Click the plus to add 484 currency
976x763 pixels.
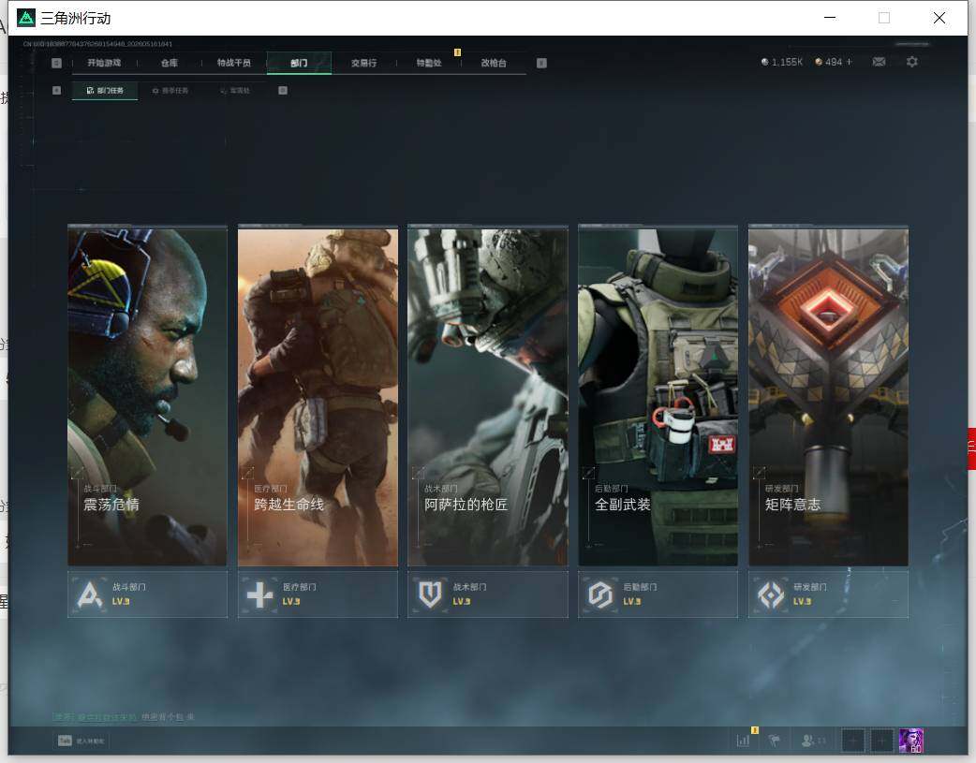(x=849, y=62)
